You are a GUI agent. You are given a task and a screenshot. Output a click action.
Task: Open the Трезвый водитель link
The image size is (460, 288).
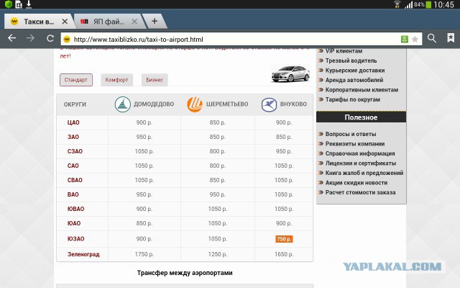[351, 60]
